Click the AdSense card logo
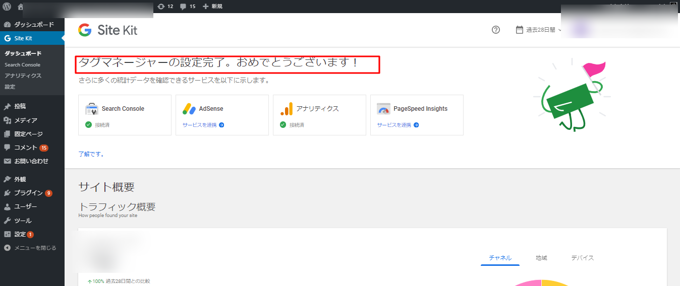Viewport: 680px width, 286px height. click(189, 109)
